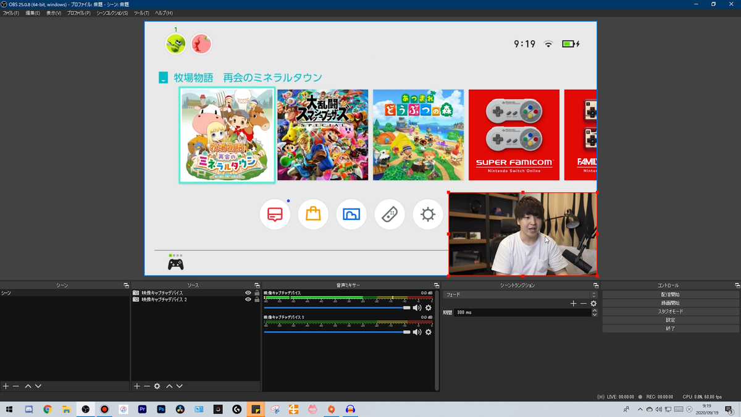This screenshot has width=741, height=417.
Task: Show hidden tray icons with chevron
Action: pos(640,409)
